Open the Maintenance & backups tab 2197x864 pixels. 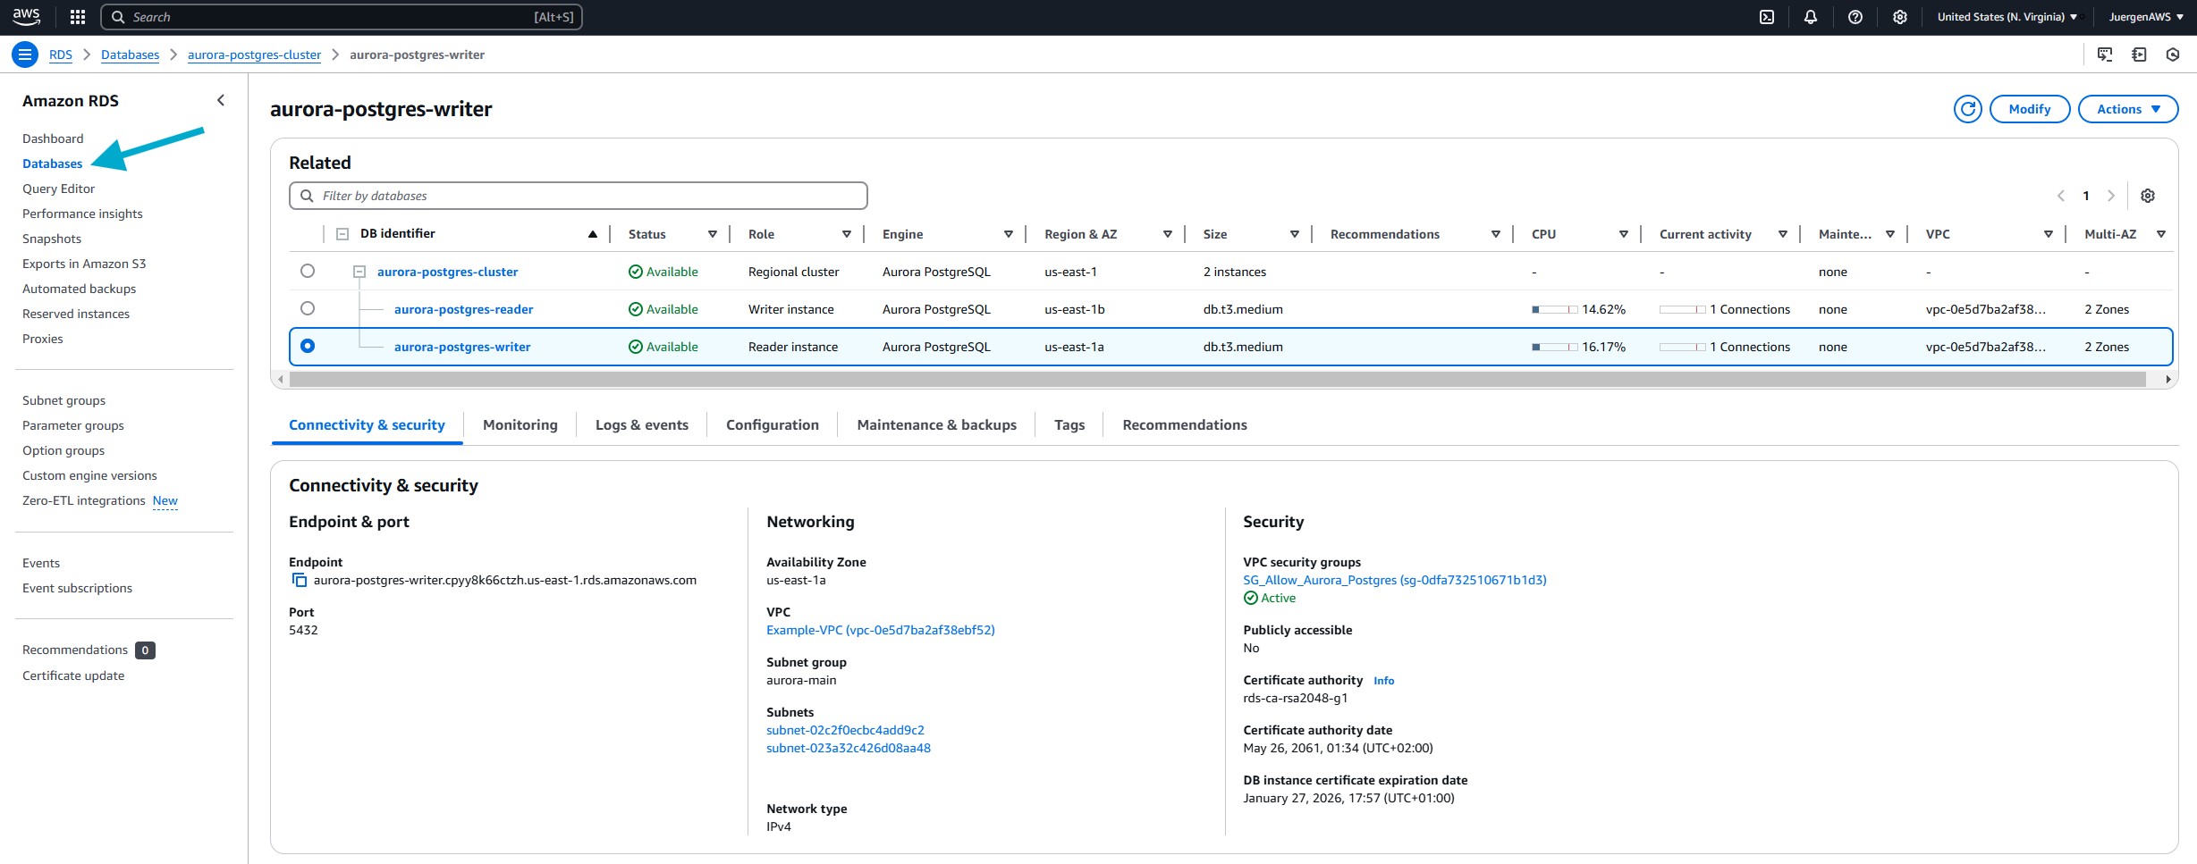936,425
